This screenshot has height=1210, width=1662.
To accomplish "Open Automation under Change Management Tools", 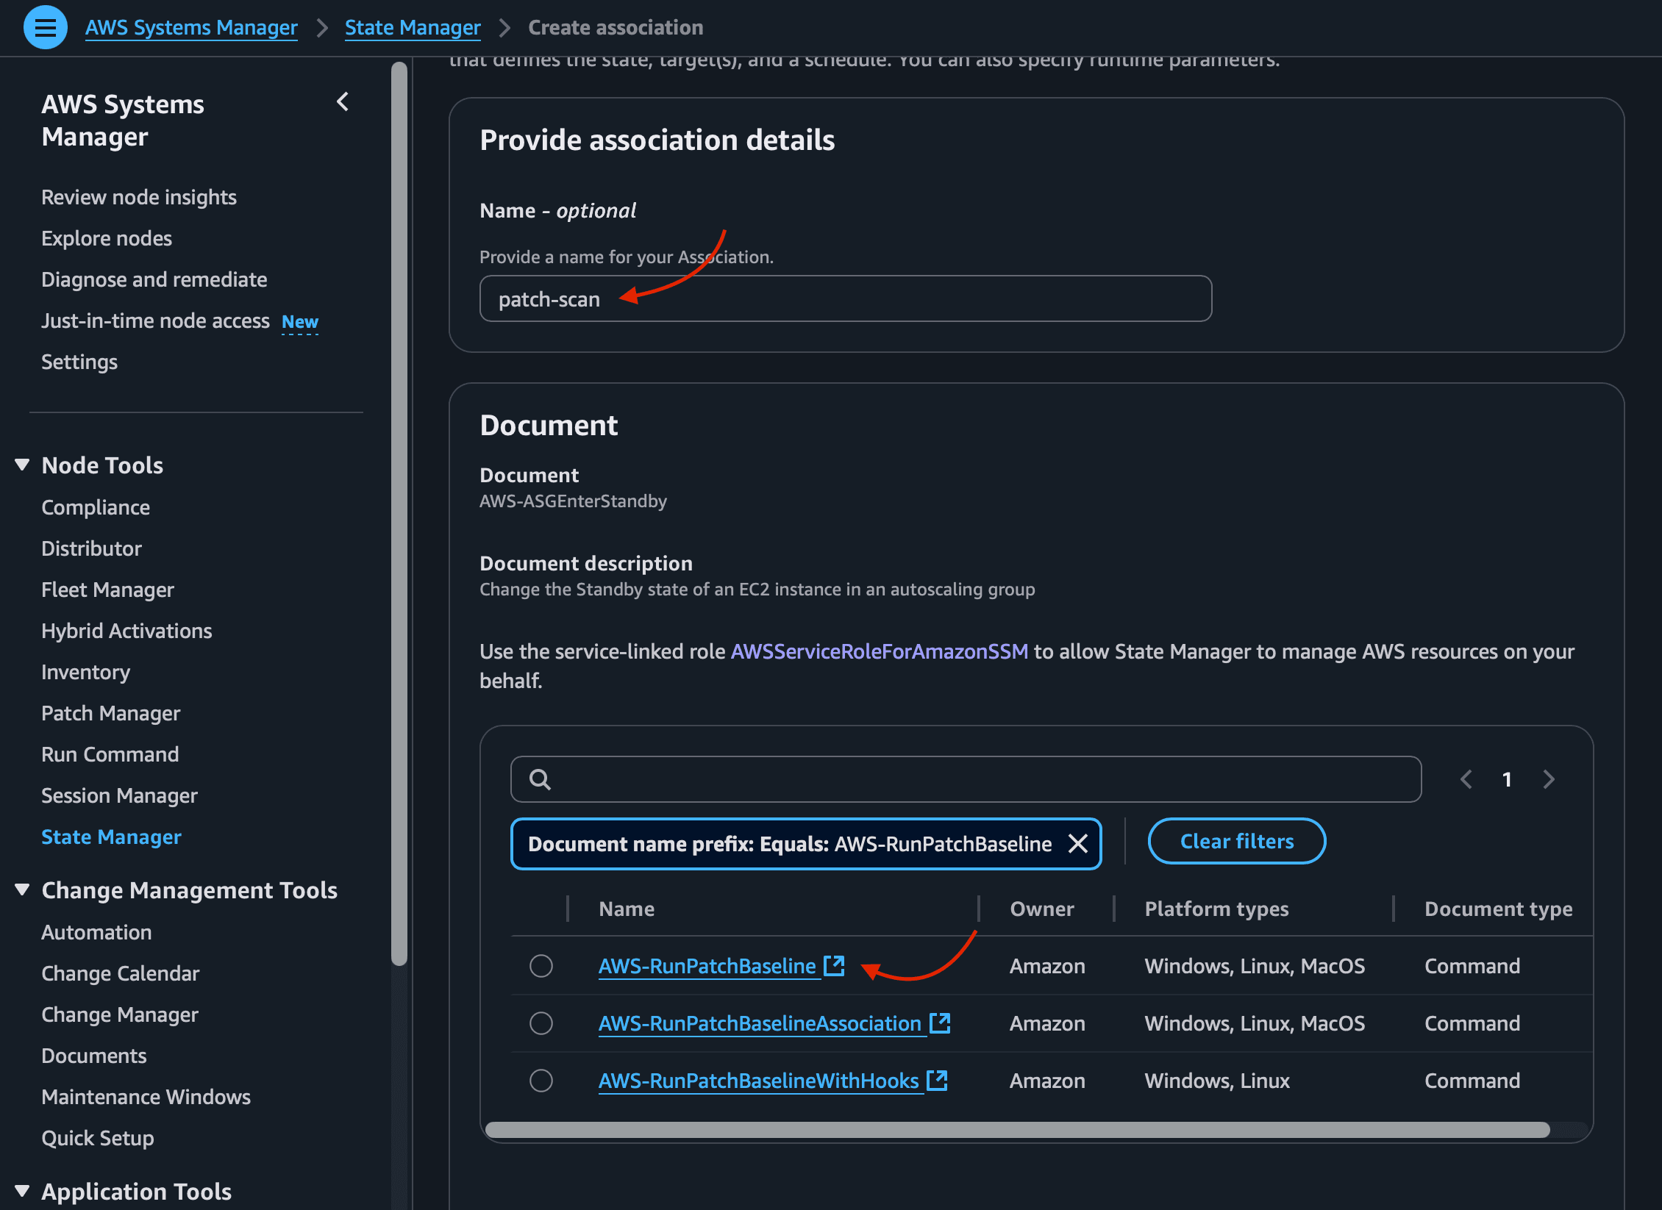I will [x=97, y=932].
